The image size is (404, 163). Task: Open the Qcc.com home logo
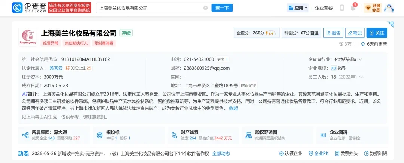tap(30, 8)
